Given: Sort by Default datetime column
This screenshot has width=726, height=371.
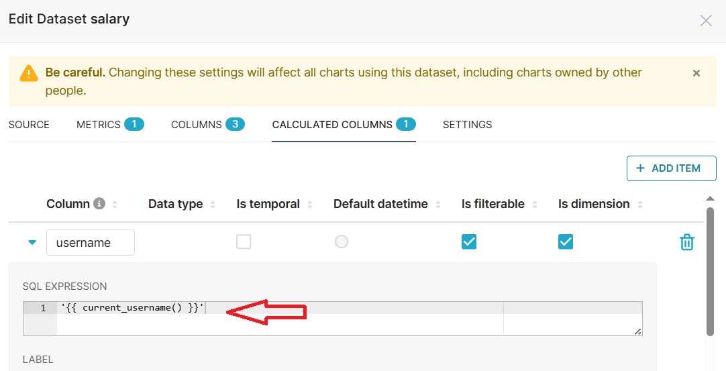Looking at the screenshot, I should [438, 204].
